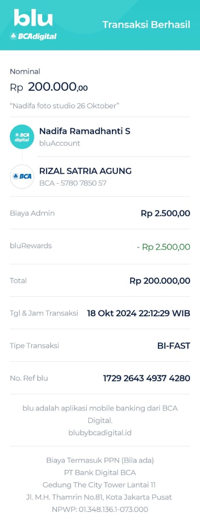
Task: Click the green bluRewards discount amount
Action: (164, 247)
